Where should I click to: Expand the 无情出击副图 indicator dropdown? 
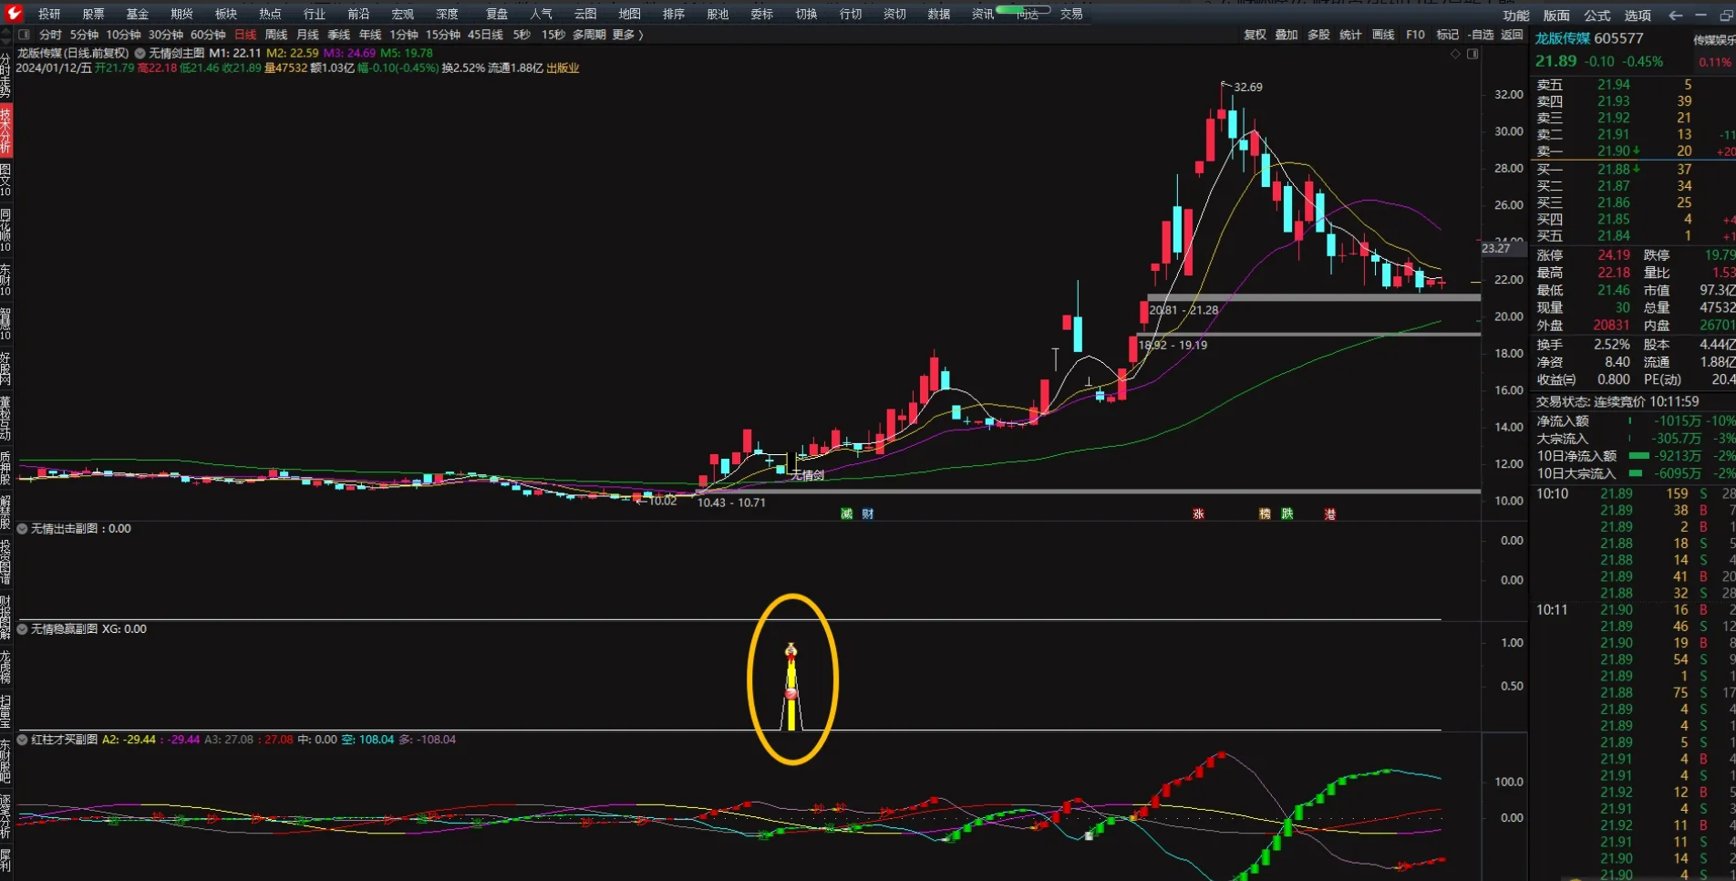click(23, 529)
